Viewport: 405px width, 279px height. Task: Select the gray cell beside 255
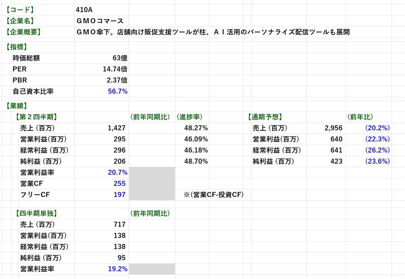click(x=152, y=184)
